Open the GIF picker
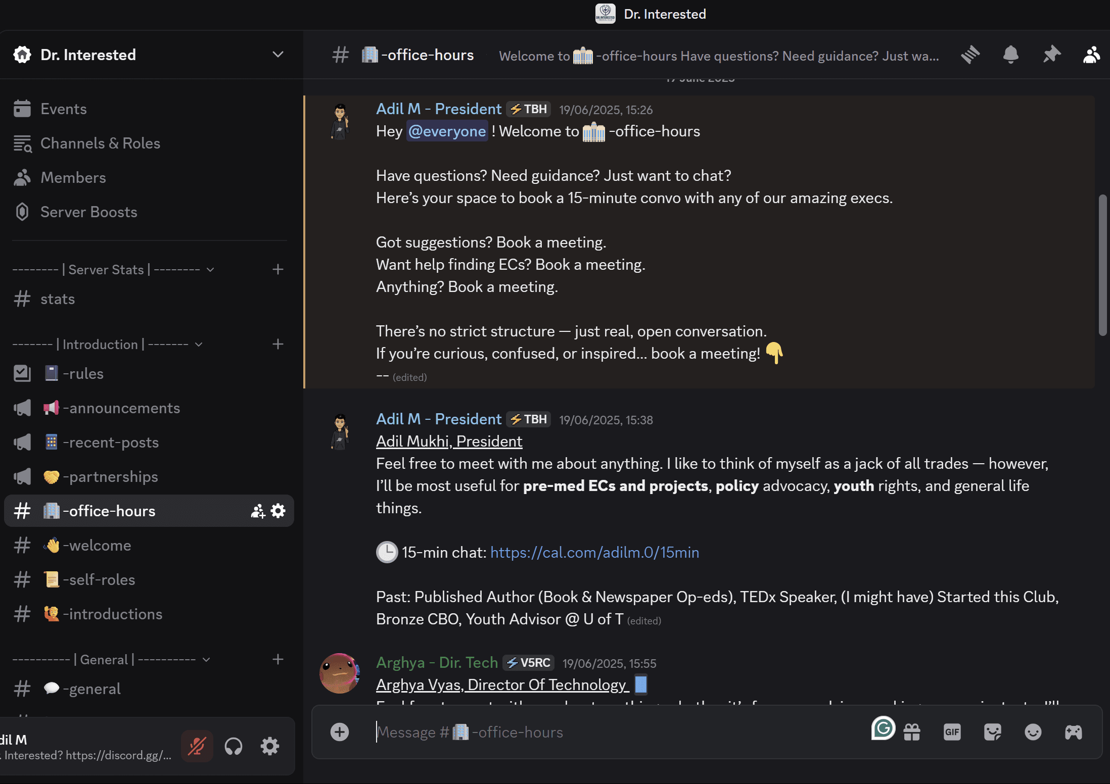The image size is (1110, 784). click(952, 731)
